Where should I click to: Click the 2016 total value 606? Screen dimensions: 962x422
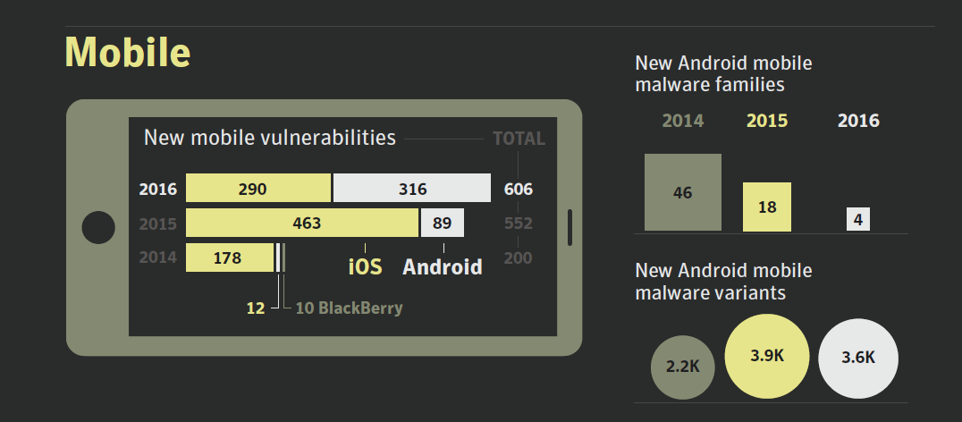click(x=519, y=189)
